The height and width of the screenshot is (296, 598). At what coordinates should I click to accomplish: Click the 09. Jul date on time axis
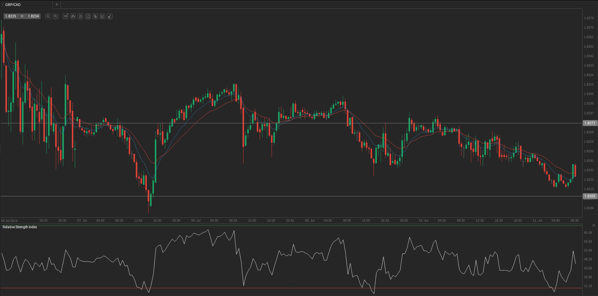(309, 220)
